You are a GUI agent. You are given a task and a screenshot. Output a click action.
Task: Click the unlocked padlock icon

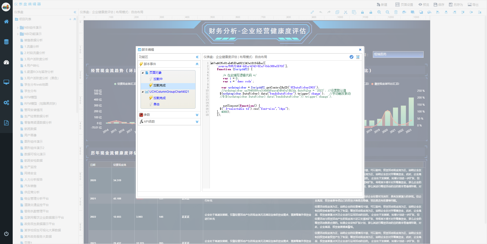pyautogui.click(x=371, y=12)
